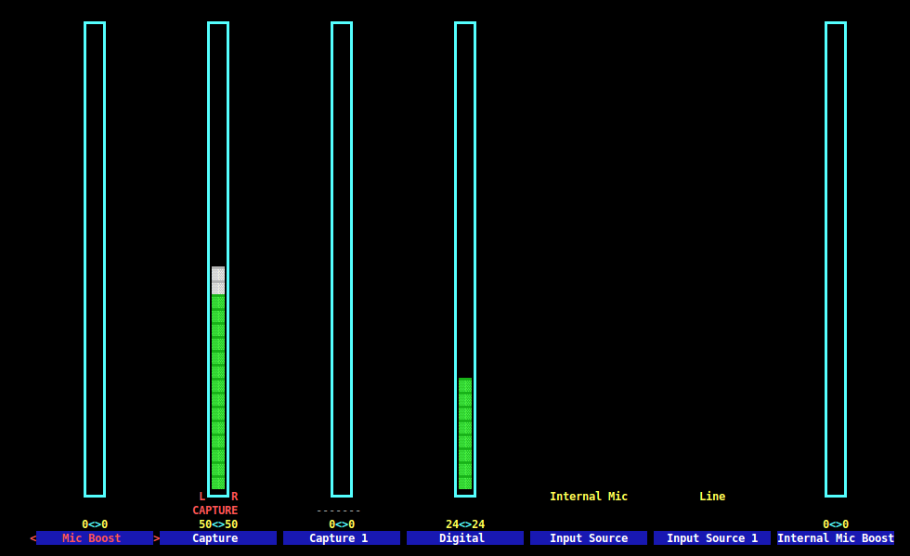
Task: Select the Input Source 1 control label
Action: [x=712, y=538]
